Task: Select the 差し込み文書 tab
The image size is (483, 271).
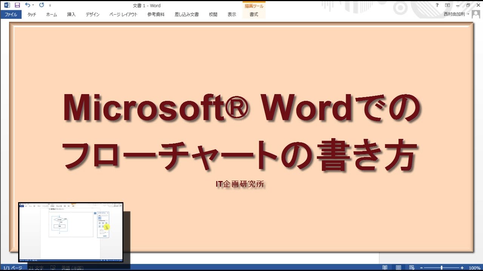Action: (186, 15)
